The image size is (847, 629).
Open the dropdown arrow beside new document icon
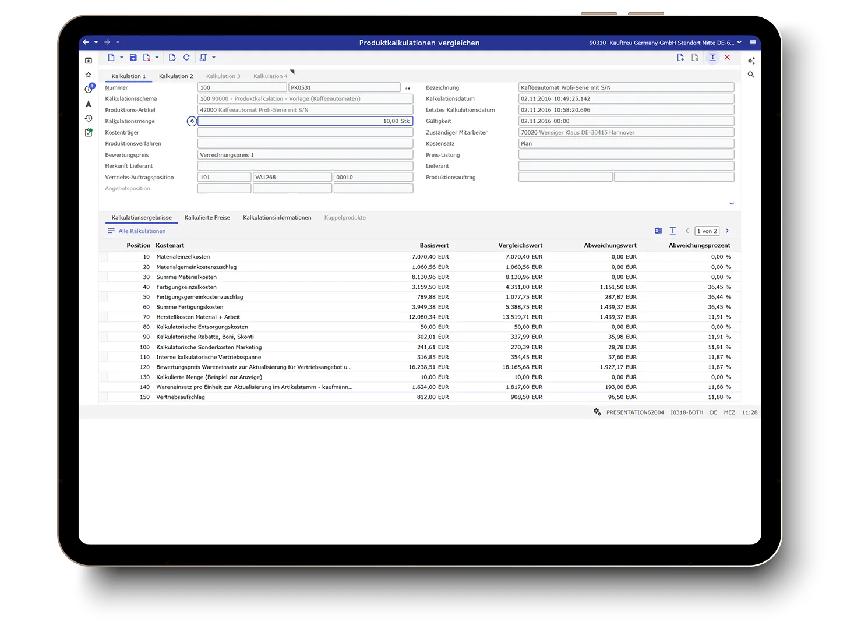122,58
